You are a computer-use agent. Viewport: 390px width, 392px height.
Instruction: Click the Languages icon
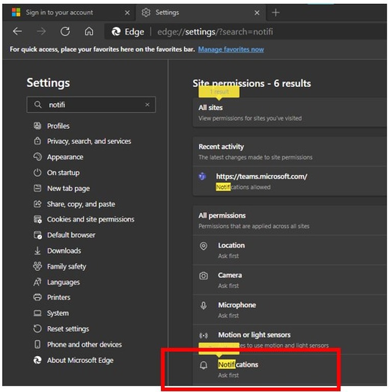[37, 282]
